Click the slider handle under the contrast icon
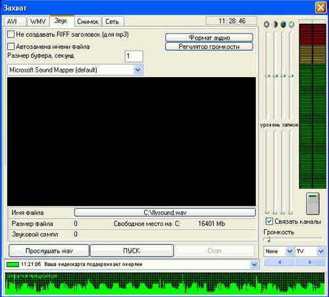 tap(275, 76)
